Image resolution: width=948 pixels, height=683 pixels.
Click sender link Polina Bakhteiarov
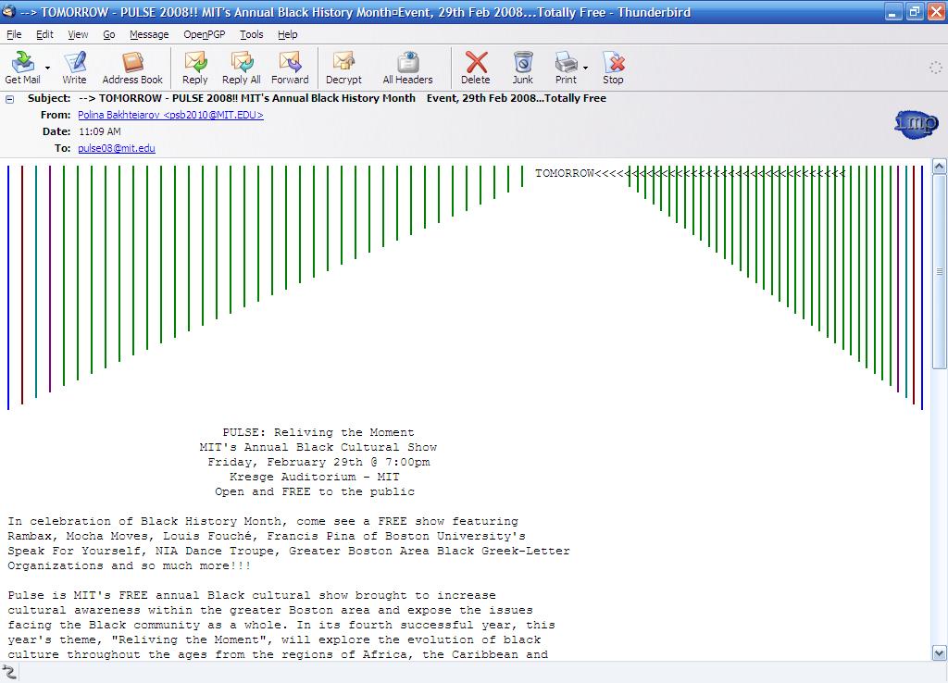pos(170,115)
